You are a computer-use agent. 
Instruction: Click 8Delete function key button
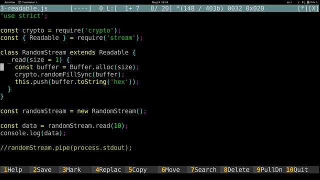point(236,170)
